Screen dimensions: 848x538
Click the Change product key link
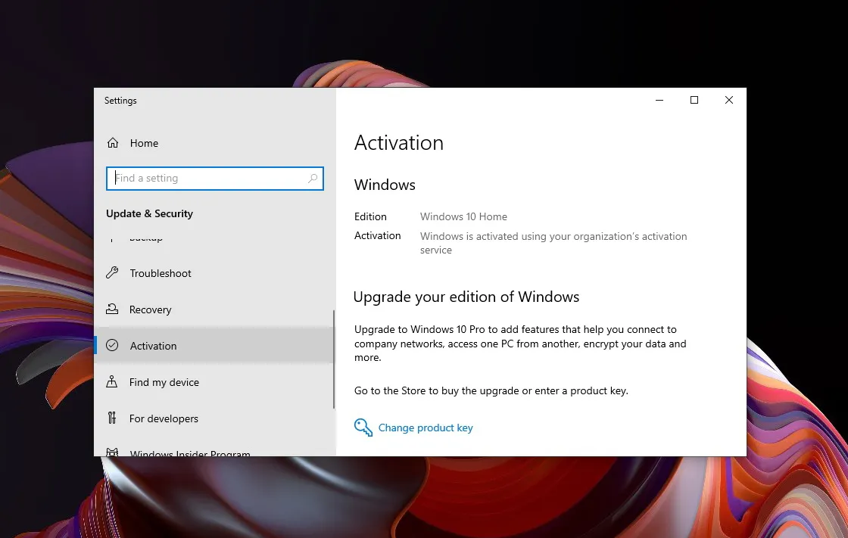pyautogui.click(x=426, y=428)
